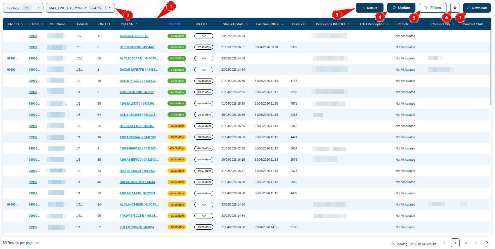The width and height of the screenshot is (495, 249).
Task: Expand the Descrição ONU OLT column chevron
Action: [x=349, y=24]
